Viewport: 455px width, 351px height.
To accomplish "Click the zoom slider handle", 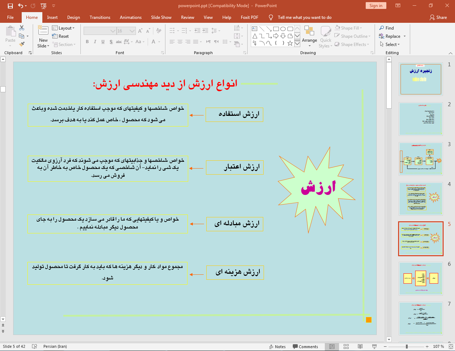I will pos(407,347).
